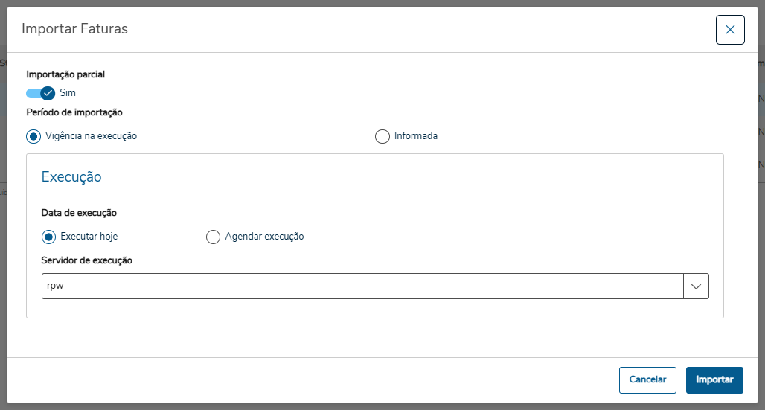Image resolution: width=765 pixels, height=410 pixels.
Task: Toggle the Importação parcial switch
Action: (x=40, y=93)
